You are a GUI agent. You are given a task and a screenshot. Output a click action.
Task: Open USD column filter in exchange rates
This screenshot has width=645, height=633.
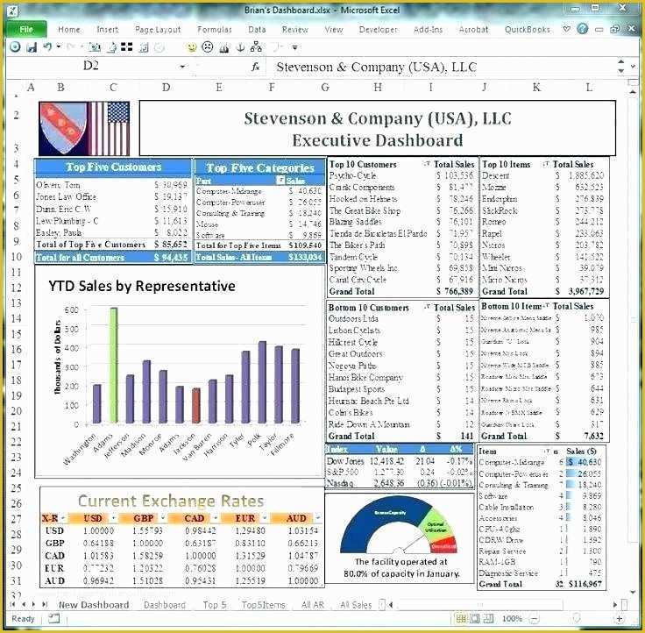(x=113, y=518)
